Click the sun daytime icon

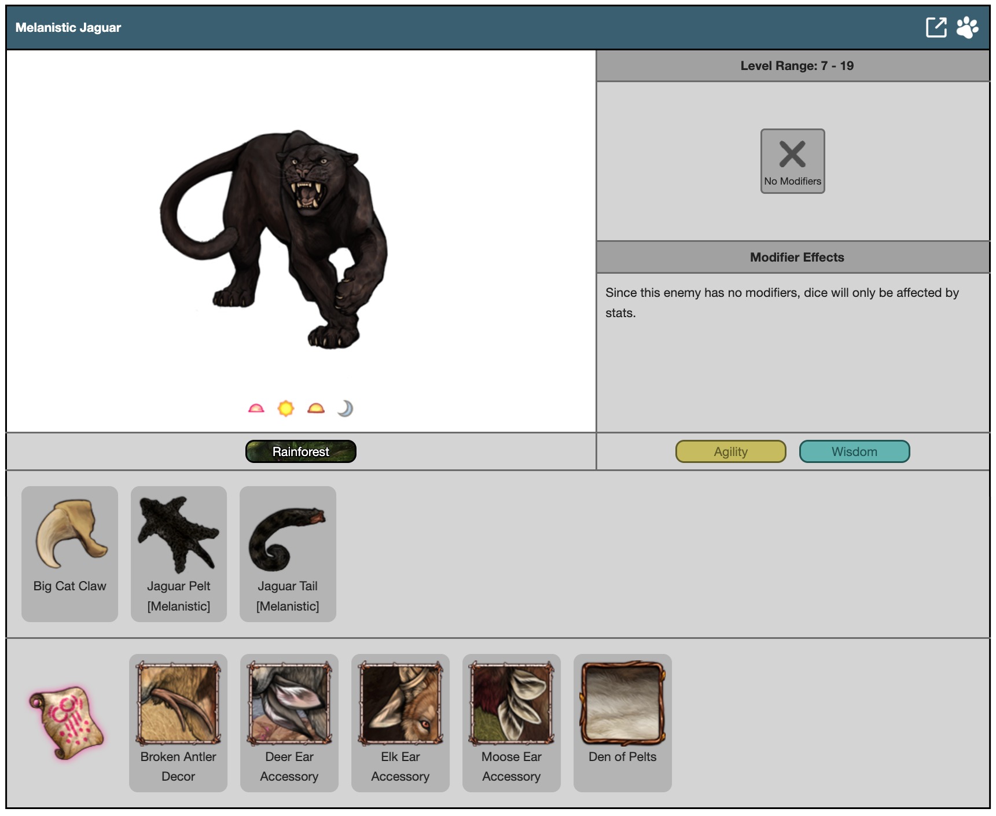coord(286,409)
